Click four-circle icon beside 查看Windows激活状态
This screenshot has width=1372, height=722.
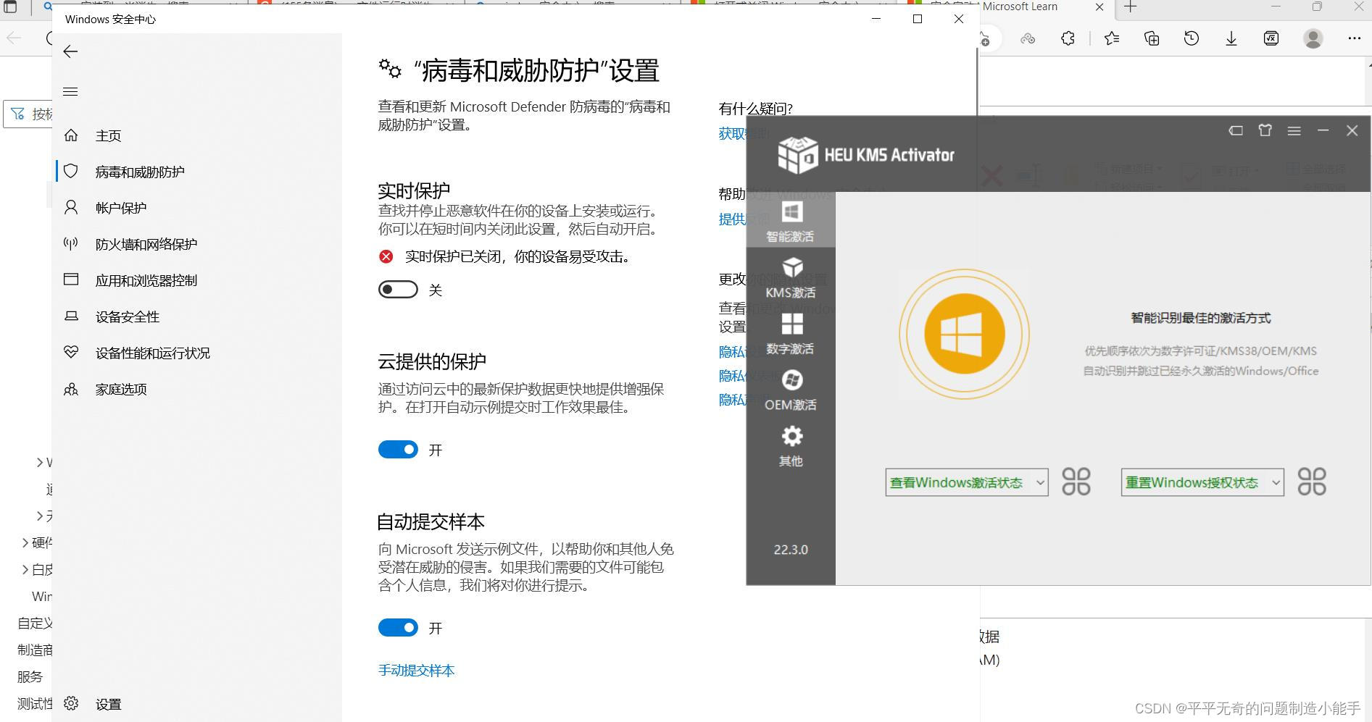point(1076,482)
